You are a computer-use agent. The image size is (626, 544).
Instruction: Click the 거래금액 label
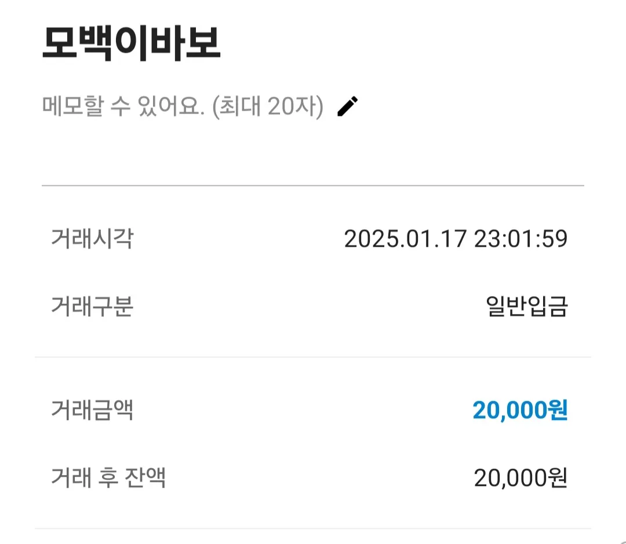[92, 410]
